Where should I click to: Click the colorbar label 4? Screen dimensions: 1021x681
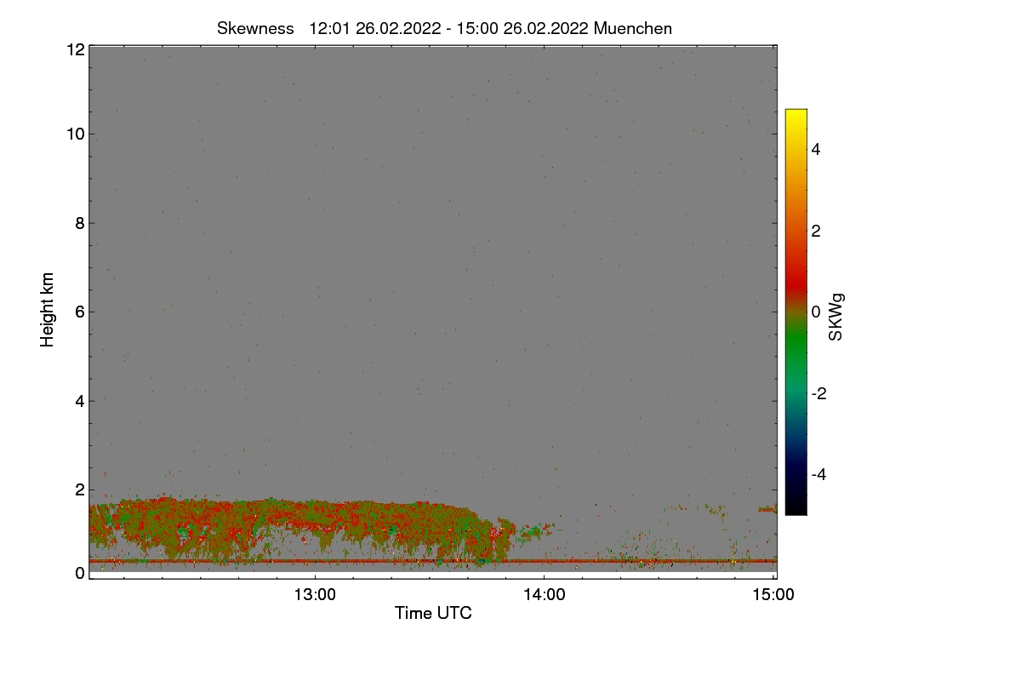[816, 149]
